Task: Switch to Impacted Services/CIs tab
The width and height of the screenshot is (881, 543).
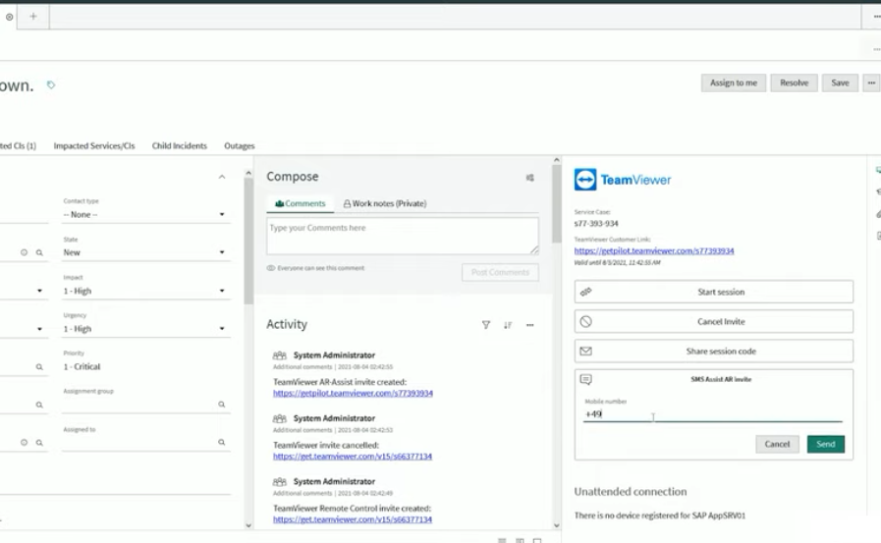Action: pyautogui.click(x=94, y=146)
